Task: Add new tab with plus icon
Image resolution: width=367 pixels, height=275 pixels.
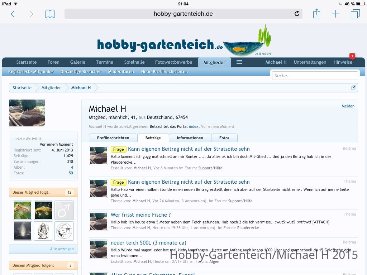Action: (335, 14)
